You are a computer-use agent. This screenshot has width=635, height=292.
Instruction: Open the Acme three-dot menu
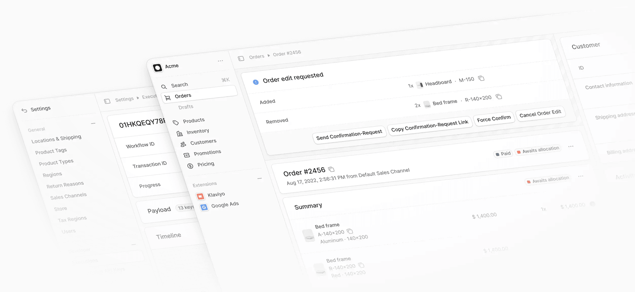(x=220, y=61)
